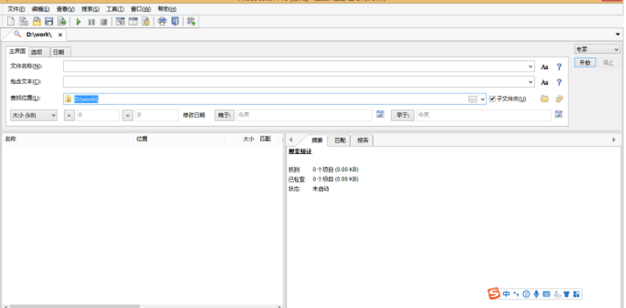Click the blue help book toolbar icon
This screenshot has height=308, width=626.
tap(174, 22)
